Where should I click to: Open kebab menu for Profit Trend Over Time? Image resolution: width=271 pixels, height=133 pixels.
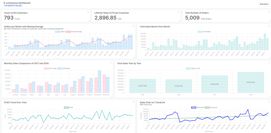click(x=133, y=102)
